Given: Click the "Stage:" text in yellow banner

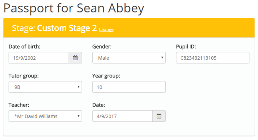Looking at the screenshot, I should click(23, 28).
